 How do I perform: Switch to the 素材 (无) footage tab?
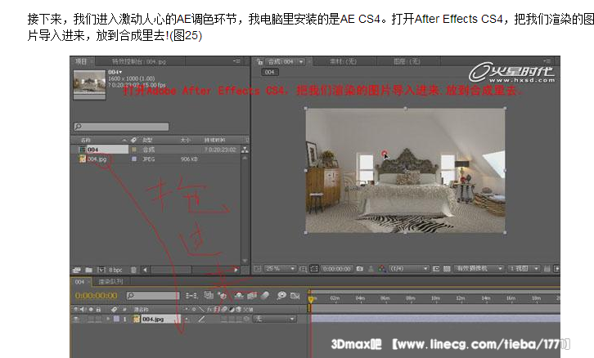point(343,61)
